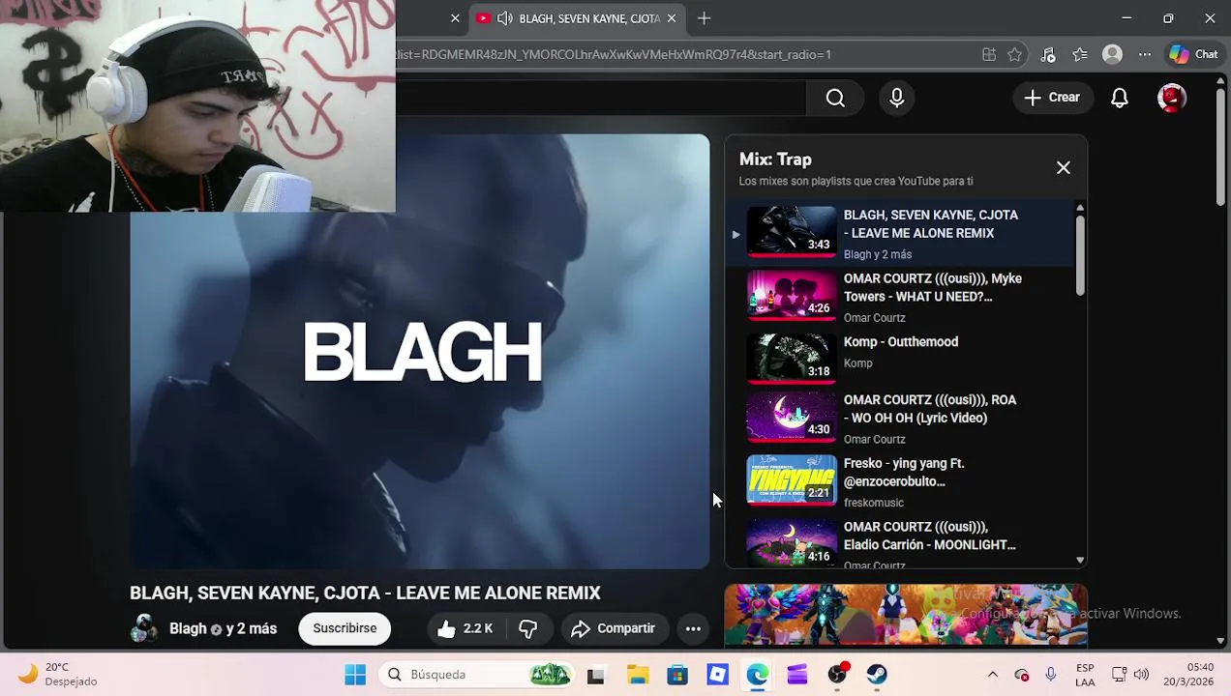
Task: Open YouTube notifications bell
Action: (x=1120, y=98)
